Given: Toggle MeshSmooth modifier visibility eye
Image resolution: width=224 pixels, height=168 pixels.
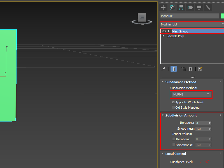Looking at the screenshot, I should pyautogui.click(x=164, y=31).
